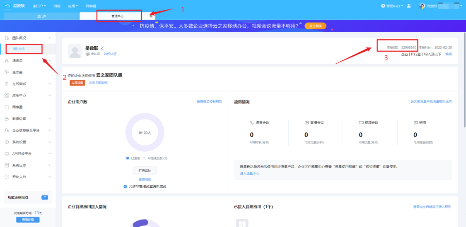The width and height of the screenshot is (466, 227).
Task: Close the 管理中心 tab
Action: (151, 16)
